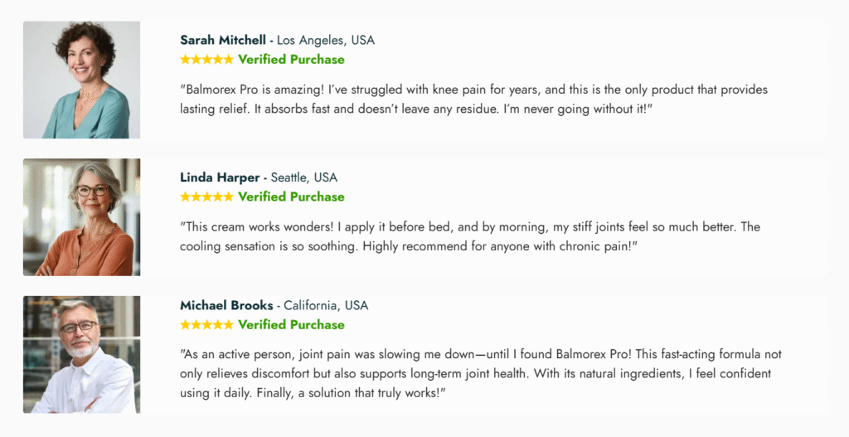Click the last star in Michael's rating
The image size is (849, 437).
pyautogui.click(x=229, y=325)
